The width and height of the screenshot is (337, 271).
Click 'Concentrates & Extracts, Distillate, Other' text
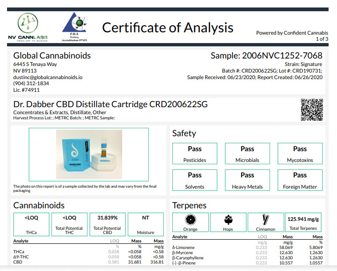tap(60, 112)
